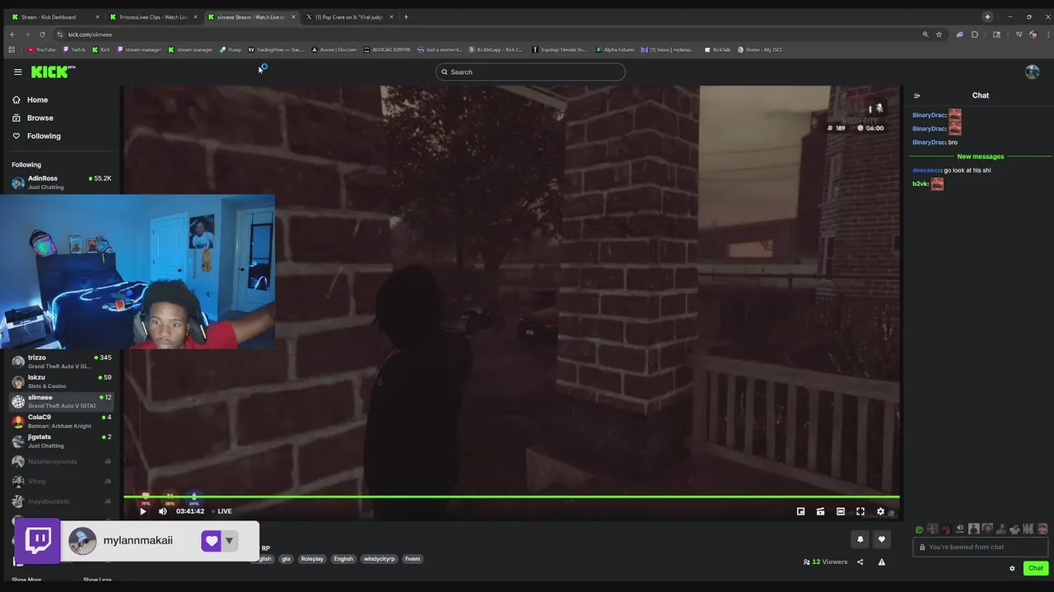
Task: Click Show More in sidebar
Action: [x=26, y=580]
